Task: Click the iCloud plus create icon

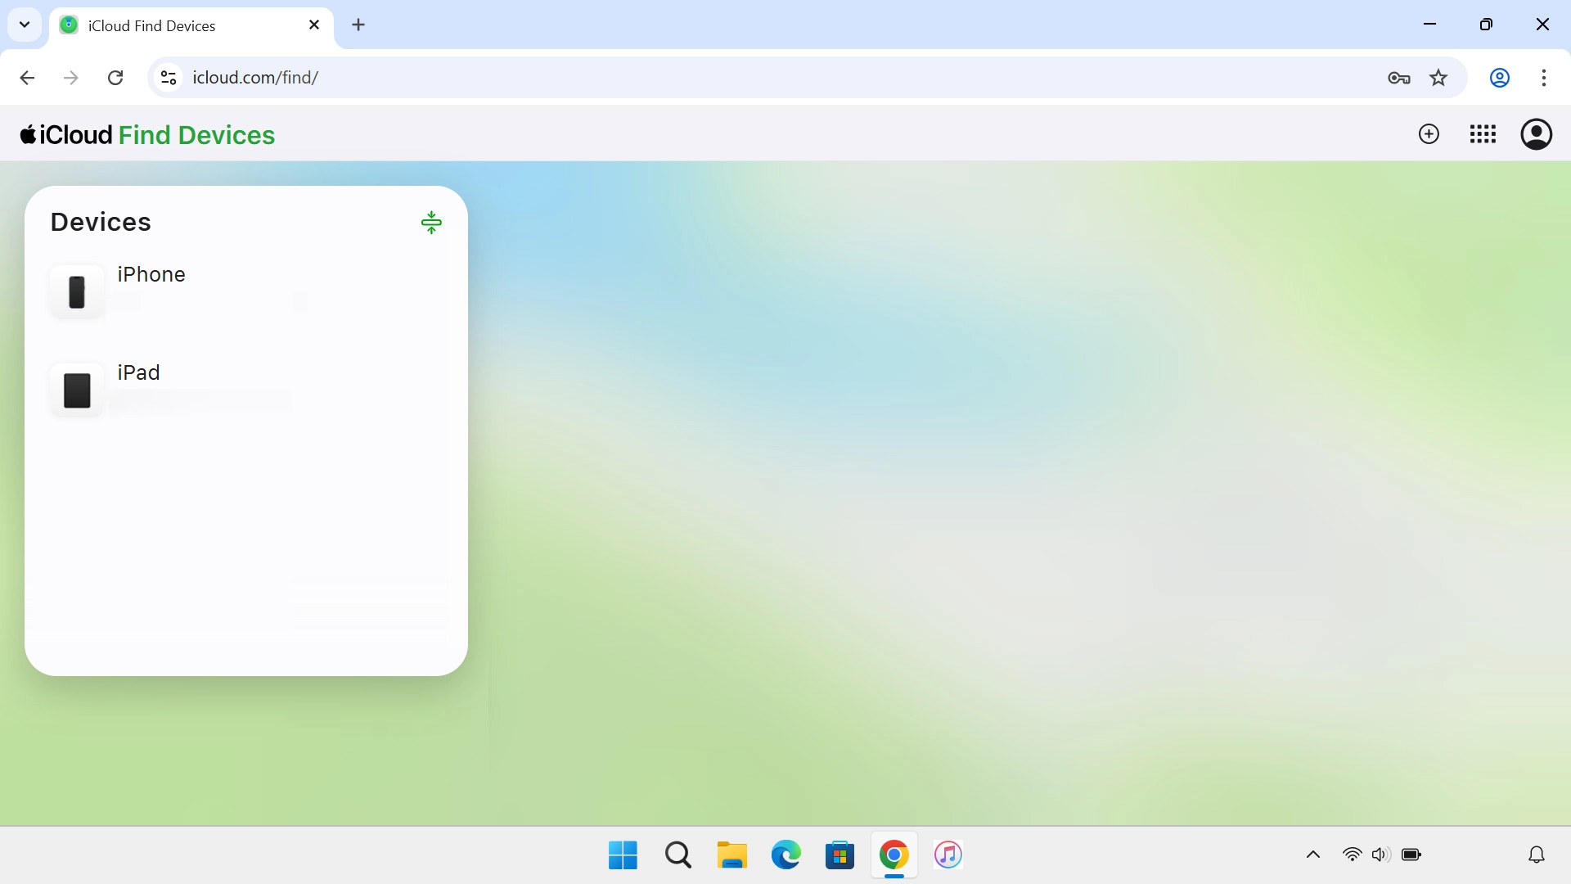Action: tap(1429, 134)
